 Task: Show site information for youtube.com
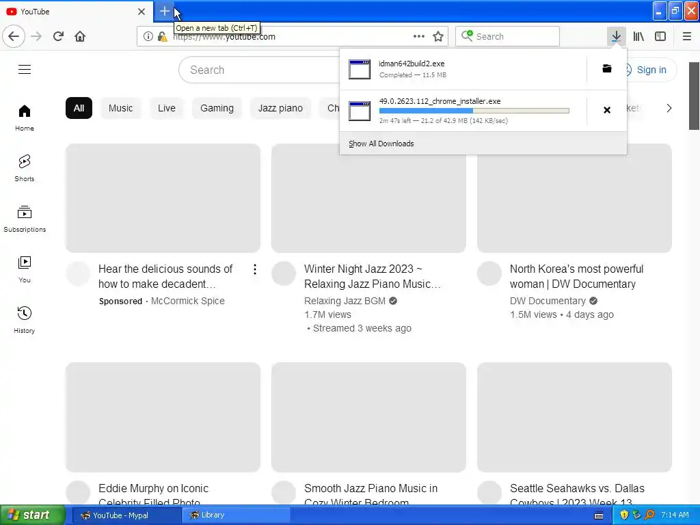point(148,37)
